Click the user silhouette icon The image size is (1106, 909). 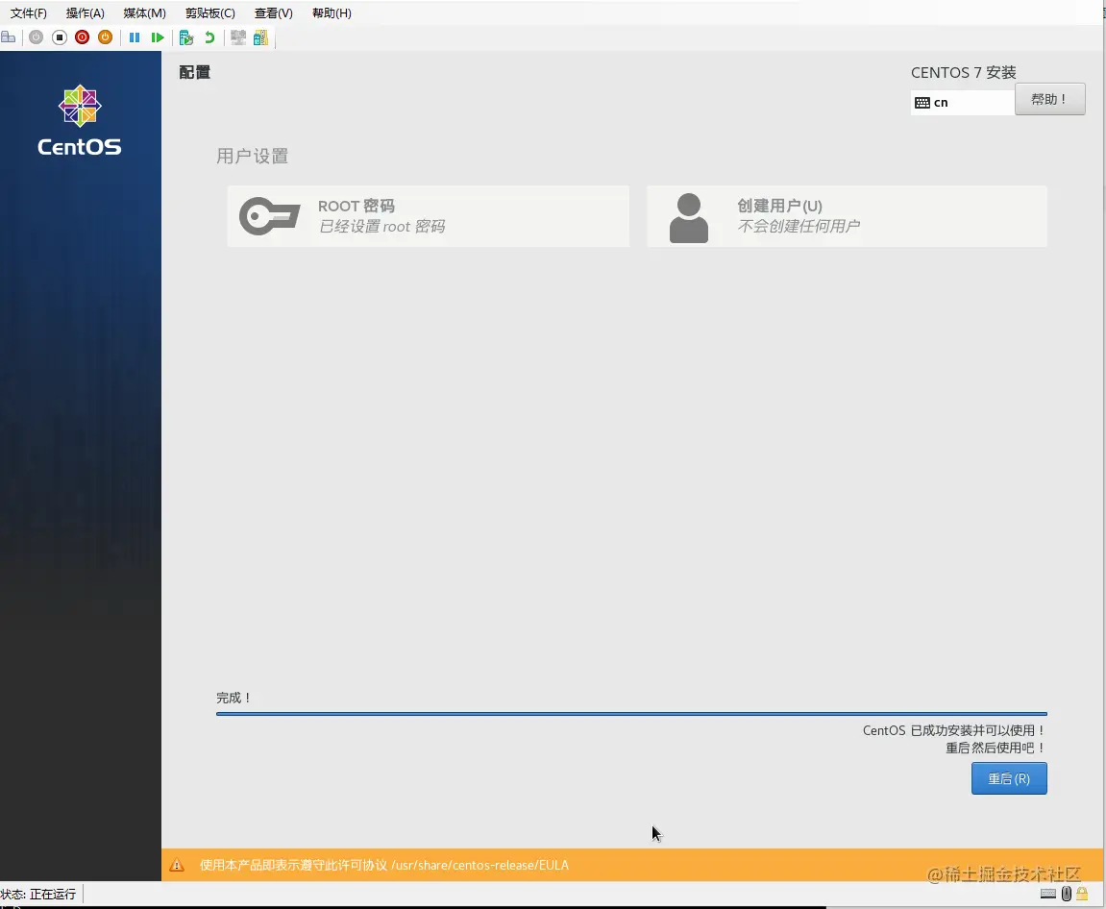point(688,218)
